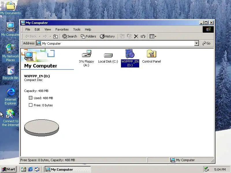Click the Used space color box
The width and height of the screenshot is (231, 173).
[x=31, y=98]
